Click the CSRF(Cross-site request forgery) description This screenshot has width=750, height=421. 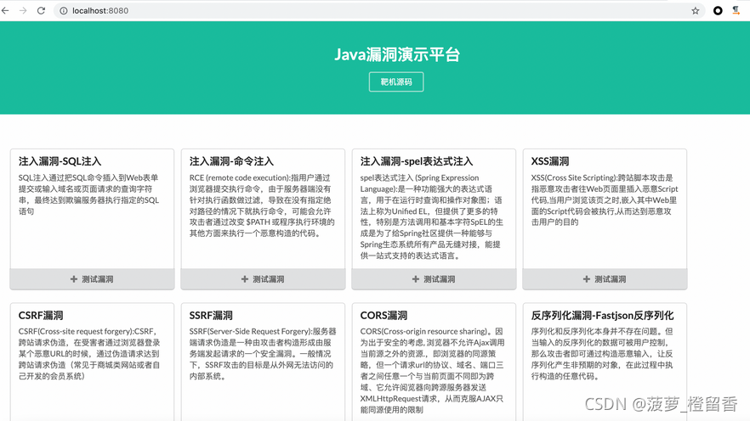point(89,354)
